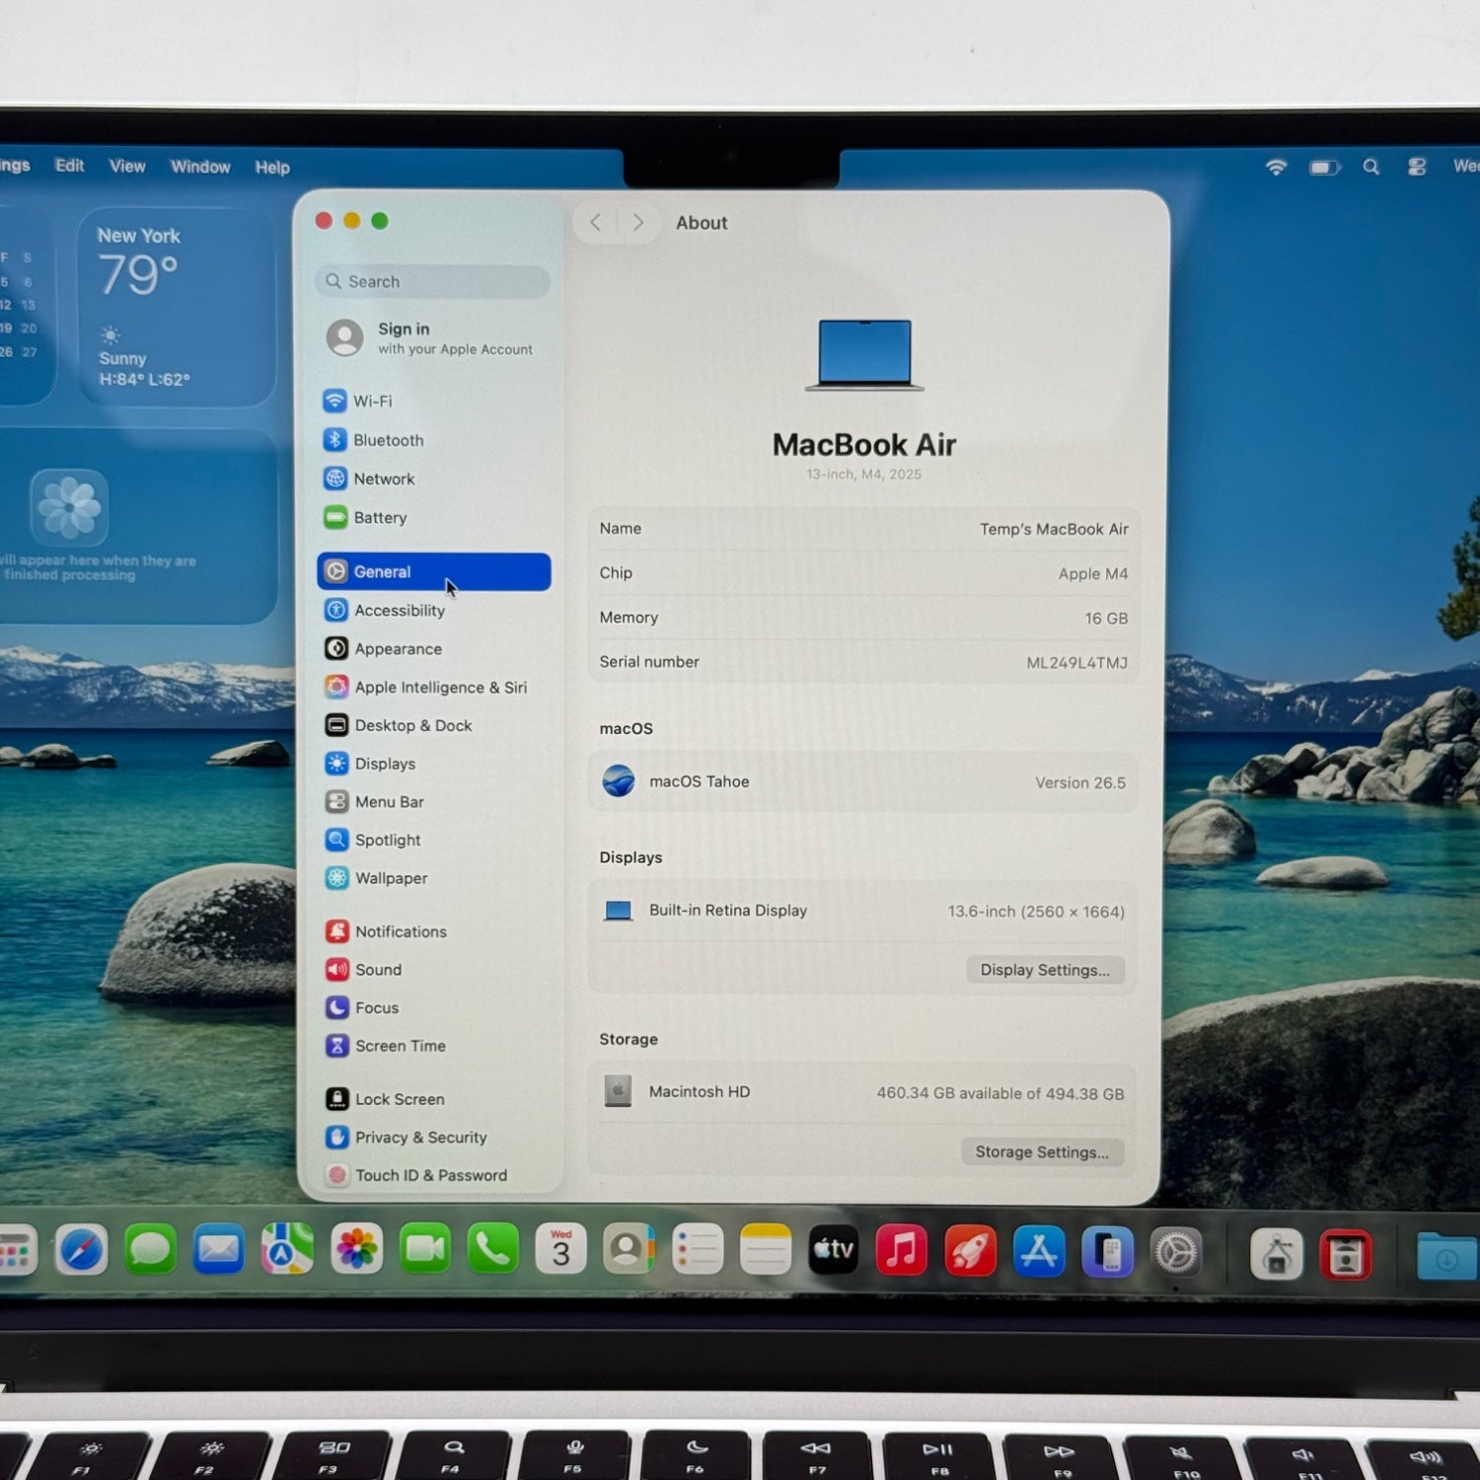Viewport: 1480px width, 1480px height.
Task: Click the Display Settings... button
Action: [1045, 970]
